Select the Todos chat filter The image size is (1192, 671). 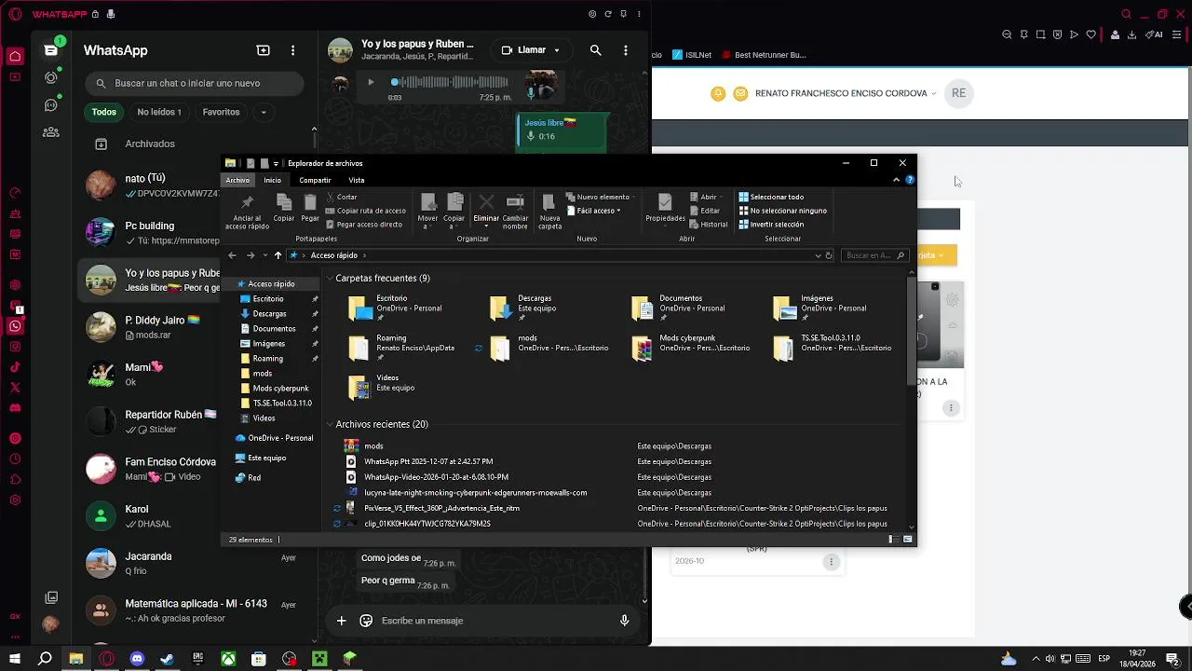(x=104, y=112)
